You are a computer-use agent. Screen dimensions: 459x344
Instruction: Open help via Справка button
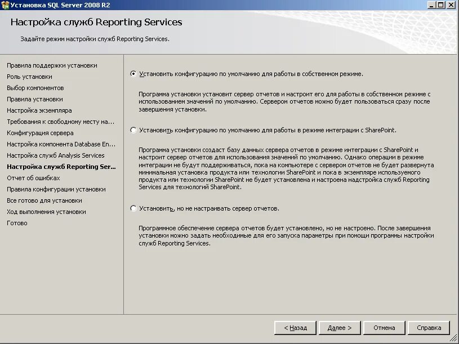click(x=429, y=328)
